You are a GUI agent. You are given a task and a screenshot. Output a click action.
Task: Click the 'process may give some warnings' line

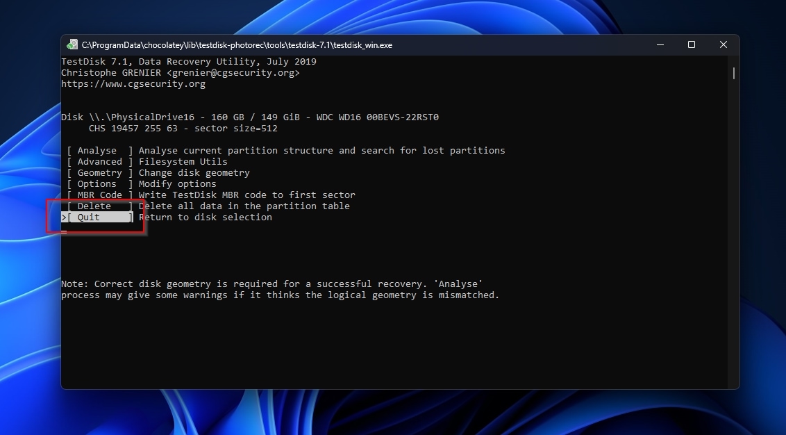pyautogui.click(x=281, y=295)
